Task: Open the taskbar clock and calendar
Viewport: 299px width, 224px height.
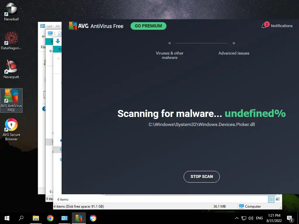Action: (x=274, y=218)
